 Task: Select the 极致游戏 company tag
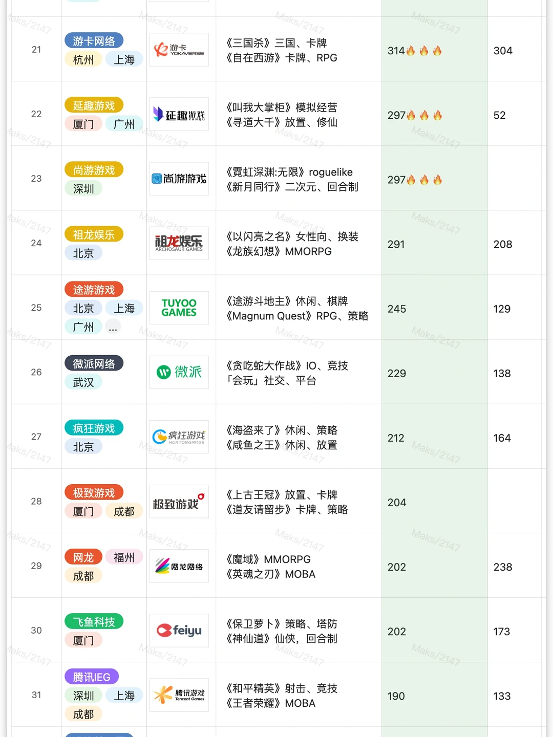[x=94, y=492]
